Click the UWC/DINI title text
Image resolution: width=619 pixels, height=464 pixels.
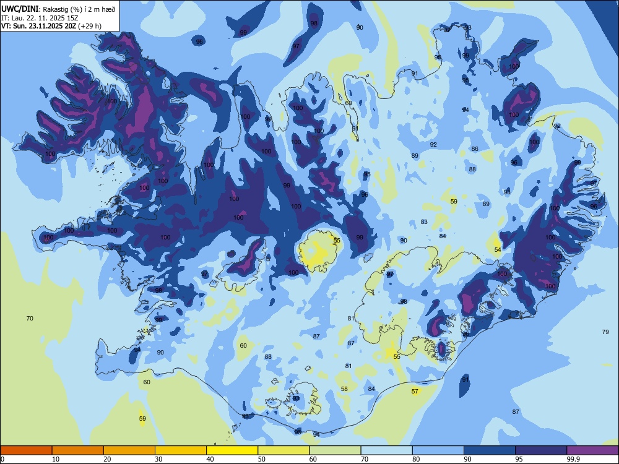point(20,8)
